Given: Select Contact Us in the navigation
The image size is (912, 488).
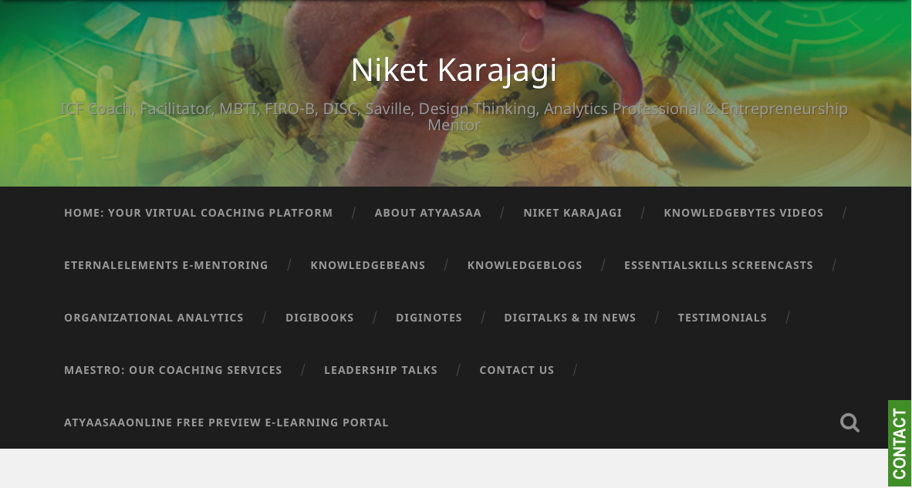Looking at the screenshot, I should [x=516, y=370].
